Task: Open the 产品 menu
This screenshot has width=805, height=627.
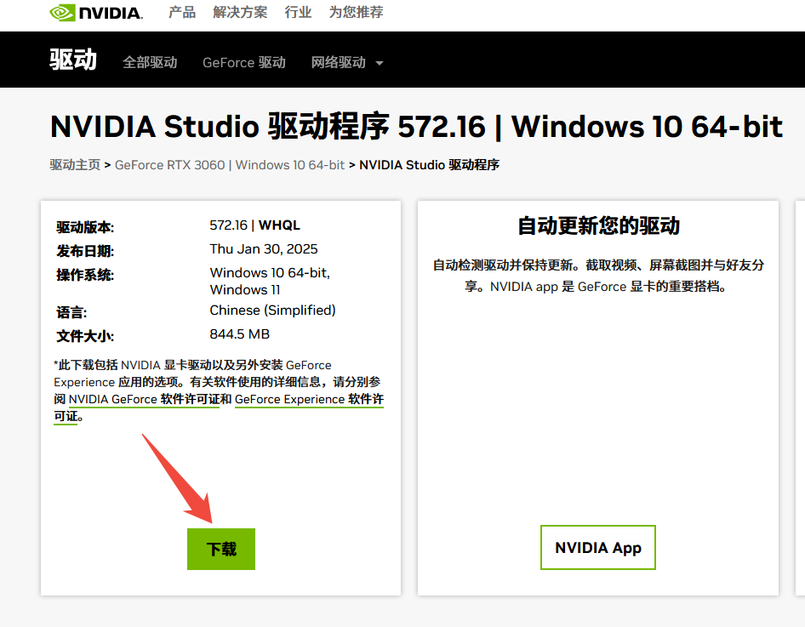Action: pos(182,12)
